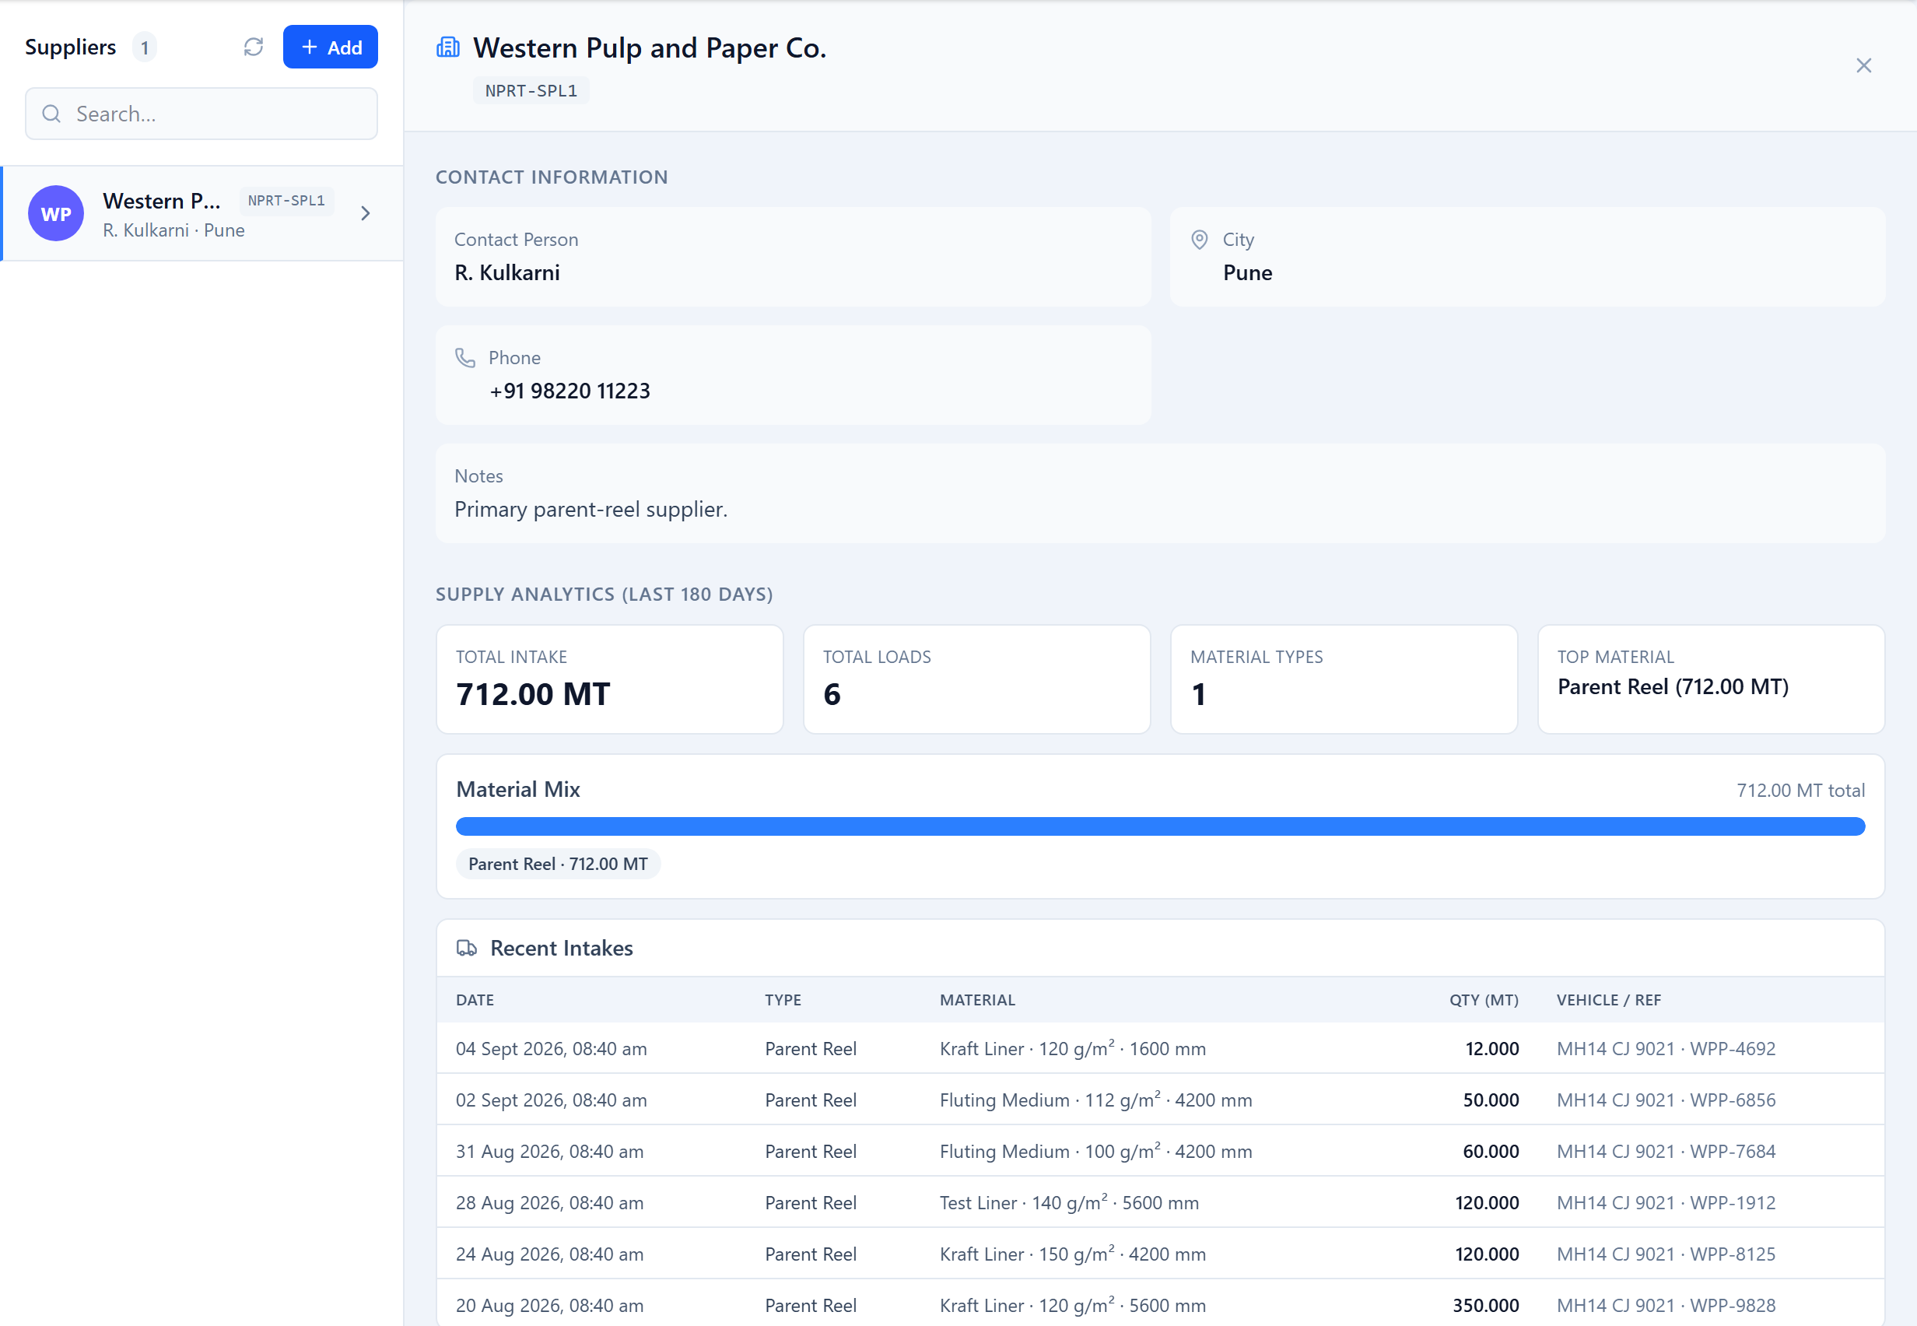Viewport: 1917px width, 1326px height.
Task: Click the reference WPP-1912
Action: pos(1733,1204)
